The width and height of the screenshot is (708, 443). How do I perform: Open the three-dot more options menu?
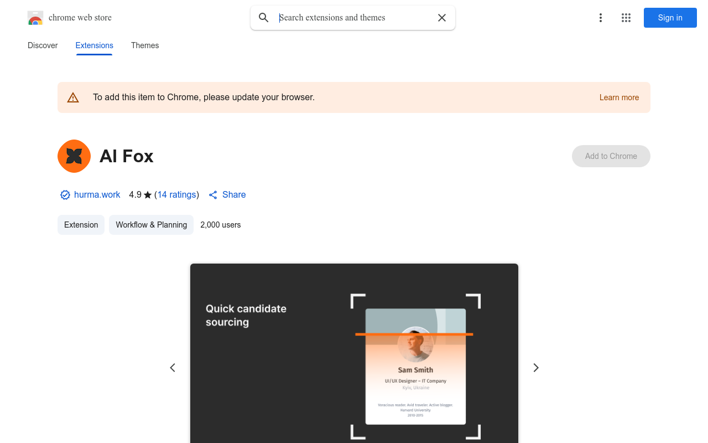coord(601,18)
